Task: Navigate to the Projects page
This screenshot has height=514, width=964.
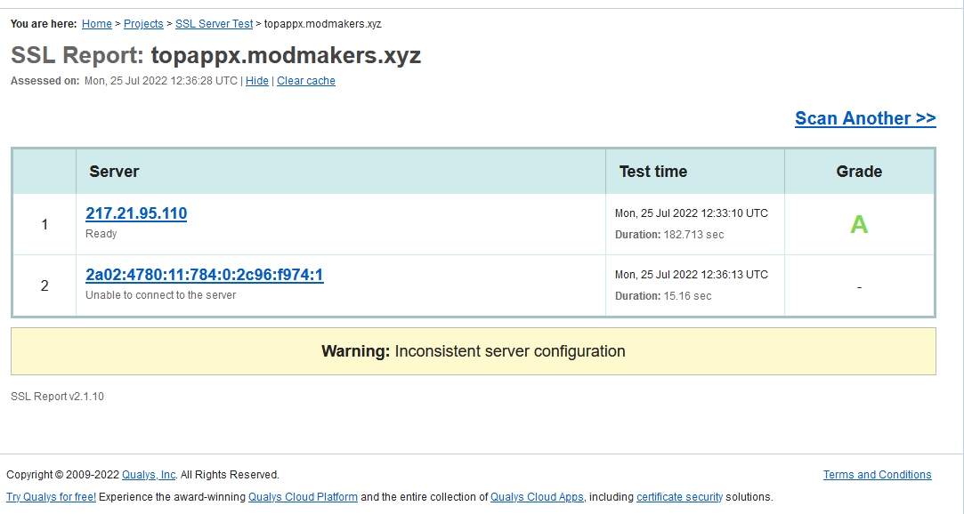Action: tap(143, 24)
